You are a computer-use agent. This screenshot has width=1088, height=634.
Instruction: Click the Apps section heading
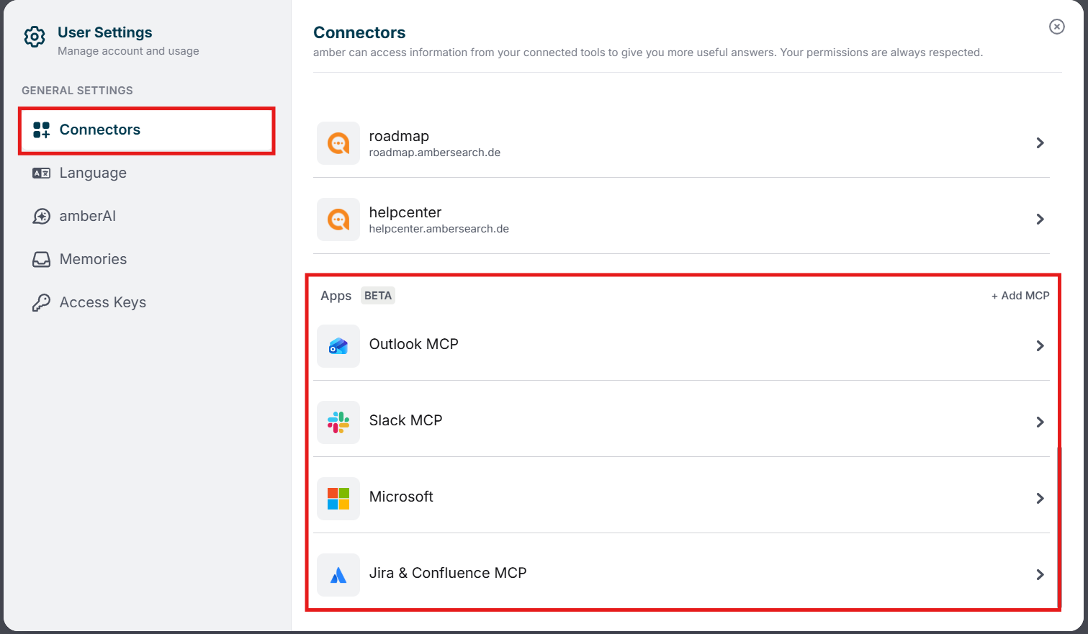(336, 296)
